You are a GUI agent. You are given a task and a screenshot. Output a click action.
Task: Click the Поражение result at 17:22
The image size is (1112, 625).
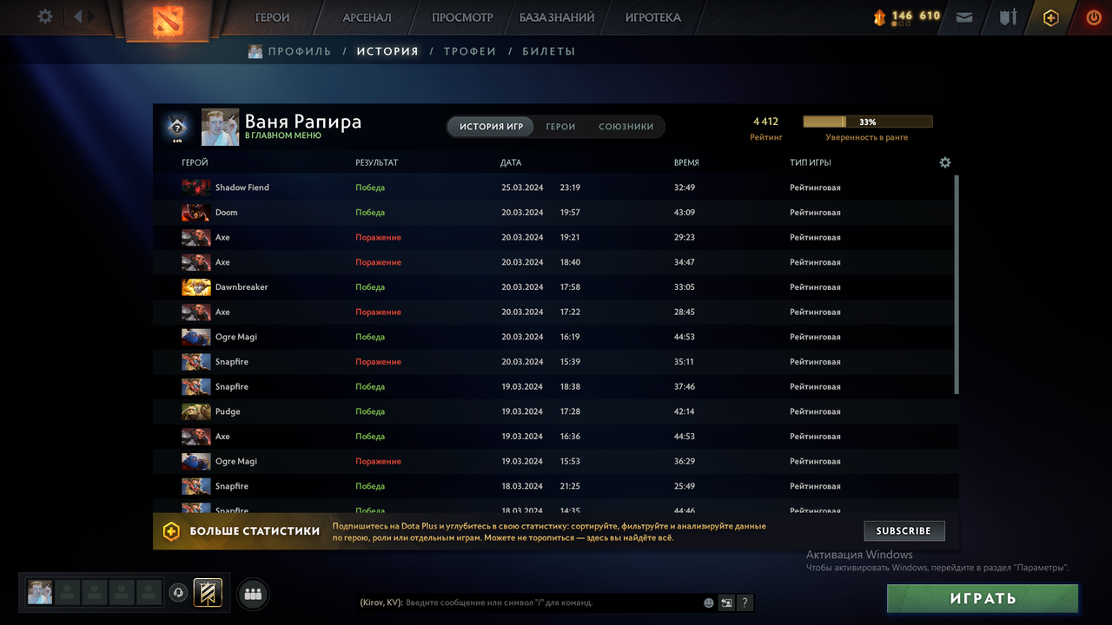click(x=378, y=312)
